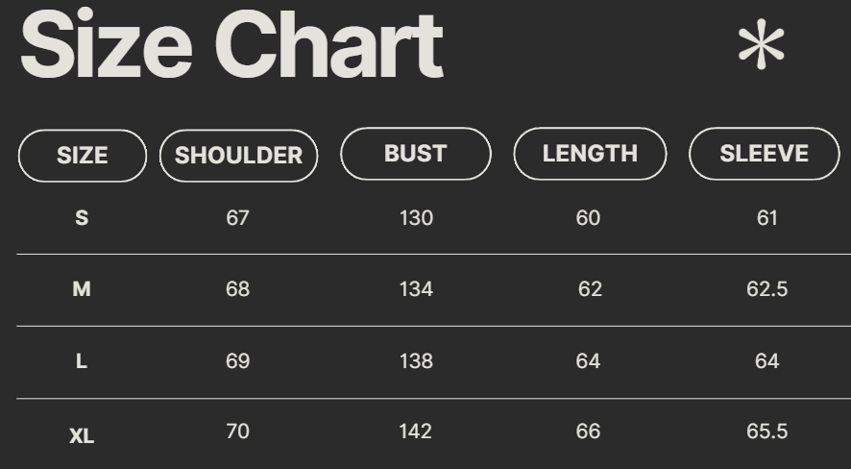
Task: Select bust value 138 in L row
Action: (416, 361)
